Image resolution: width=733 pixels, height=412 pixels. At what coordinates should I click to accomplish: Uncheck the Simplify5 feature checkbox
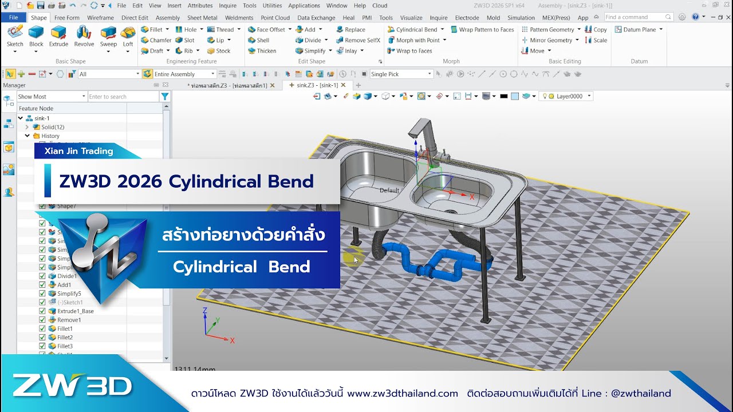[x=42, y=294]
